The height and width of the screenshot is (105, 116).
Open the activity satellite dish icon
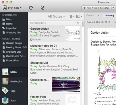click(x=42, y=8)
